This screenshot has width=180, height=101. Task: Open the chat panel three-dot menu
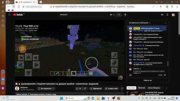pyautogui.click(x=166, y=23)
